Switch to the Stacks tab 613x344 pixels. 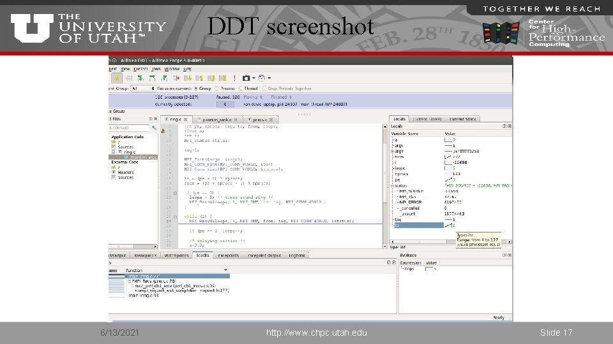point(202,255)
